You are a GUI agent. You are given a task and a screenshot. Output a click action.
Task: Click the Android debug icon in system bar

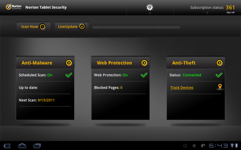coord(194,146)
